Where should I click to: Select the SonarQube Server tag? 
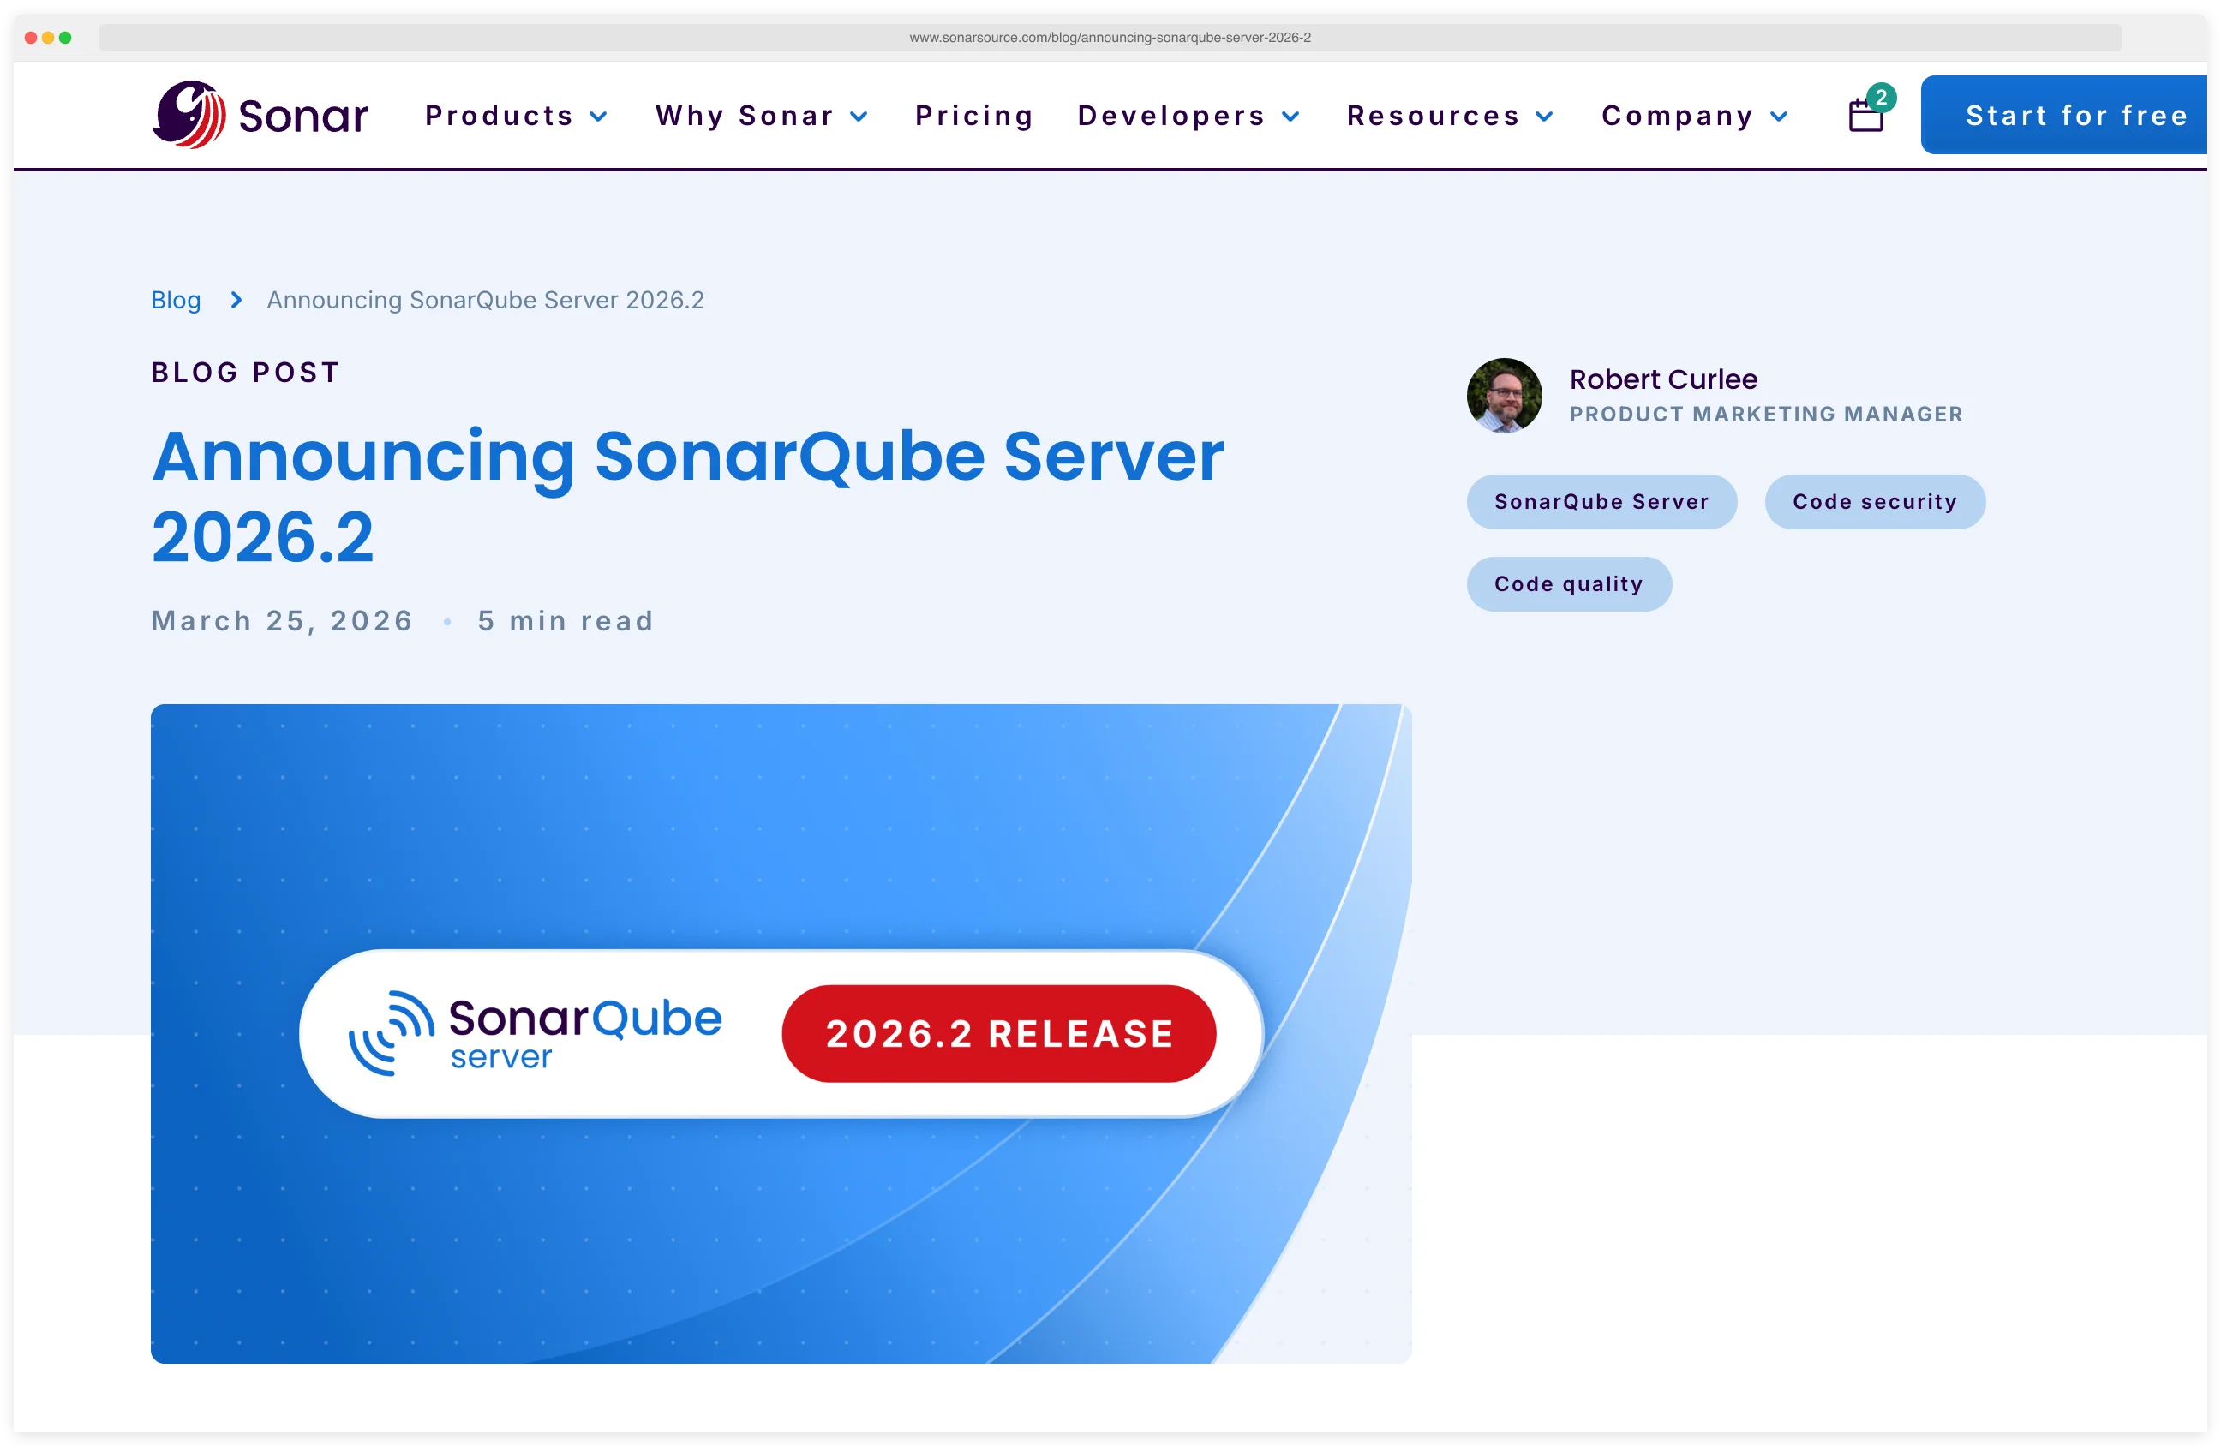click(1601, 501)
